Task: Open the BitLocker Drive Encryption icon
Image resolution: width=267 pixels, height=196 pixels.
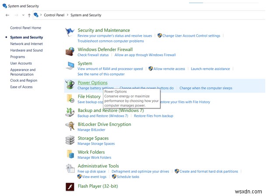Action: pyautogui.click(x=70, y=126)
